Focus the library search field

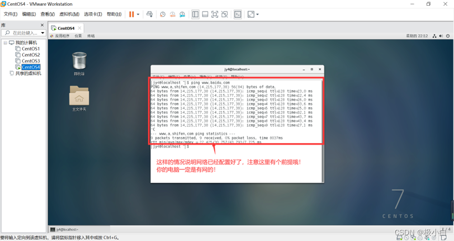[x=25, y=33]
